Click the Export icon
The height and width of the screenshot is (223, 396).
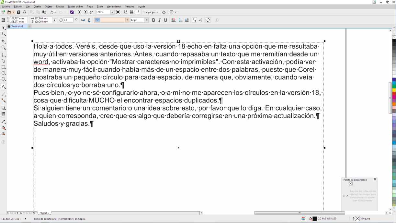pyautogui.click(x=85, y=12)
